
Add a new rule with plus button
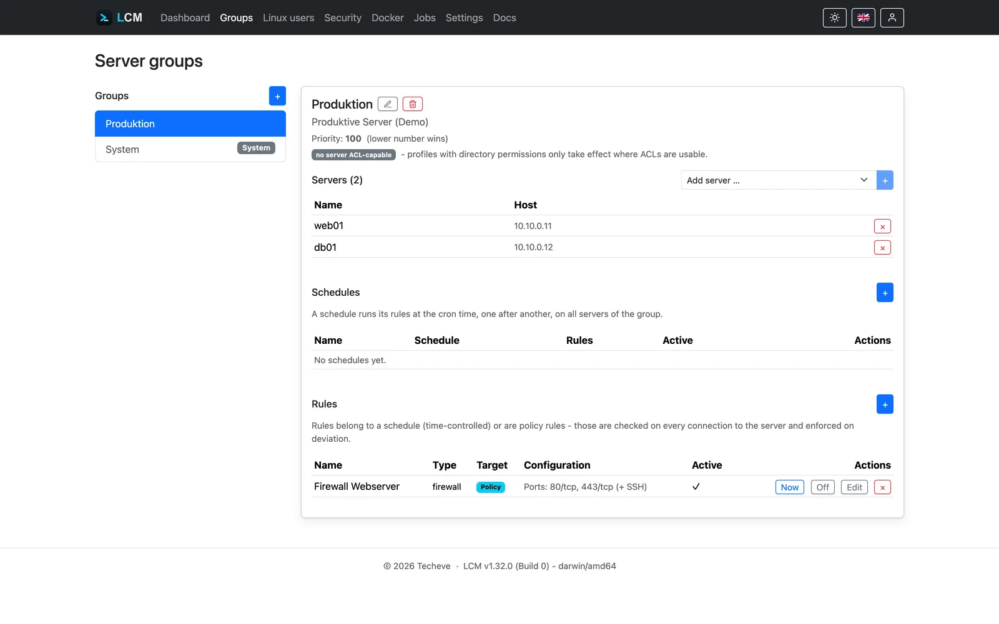(885, 404)
